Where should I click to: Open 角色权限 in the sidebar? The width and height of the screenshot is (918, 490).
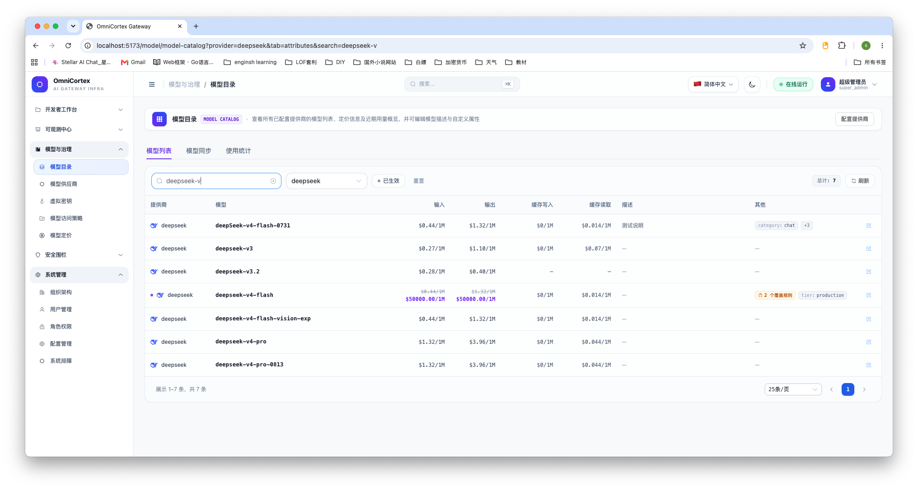tap(81, 327)
